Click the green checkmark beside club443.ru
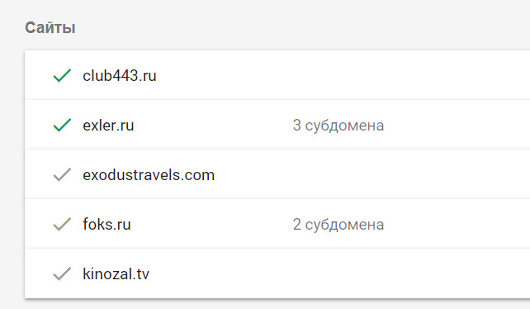530x309 pixels. tap(62, 75)
